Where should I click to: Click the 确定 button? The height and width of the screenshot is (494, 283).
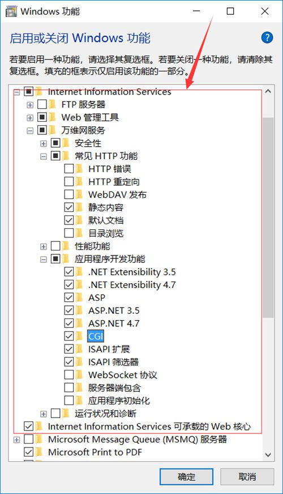(186, 476)
